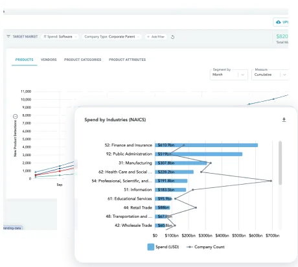Click the Health Care and Social $228.2bn bar
Viewport: 298px width, 267px height.
(174, 172)
